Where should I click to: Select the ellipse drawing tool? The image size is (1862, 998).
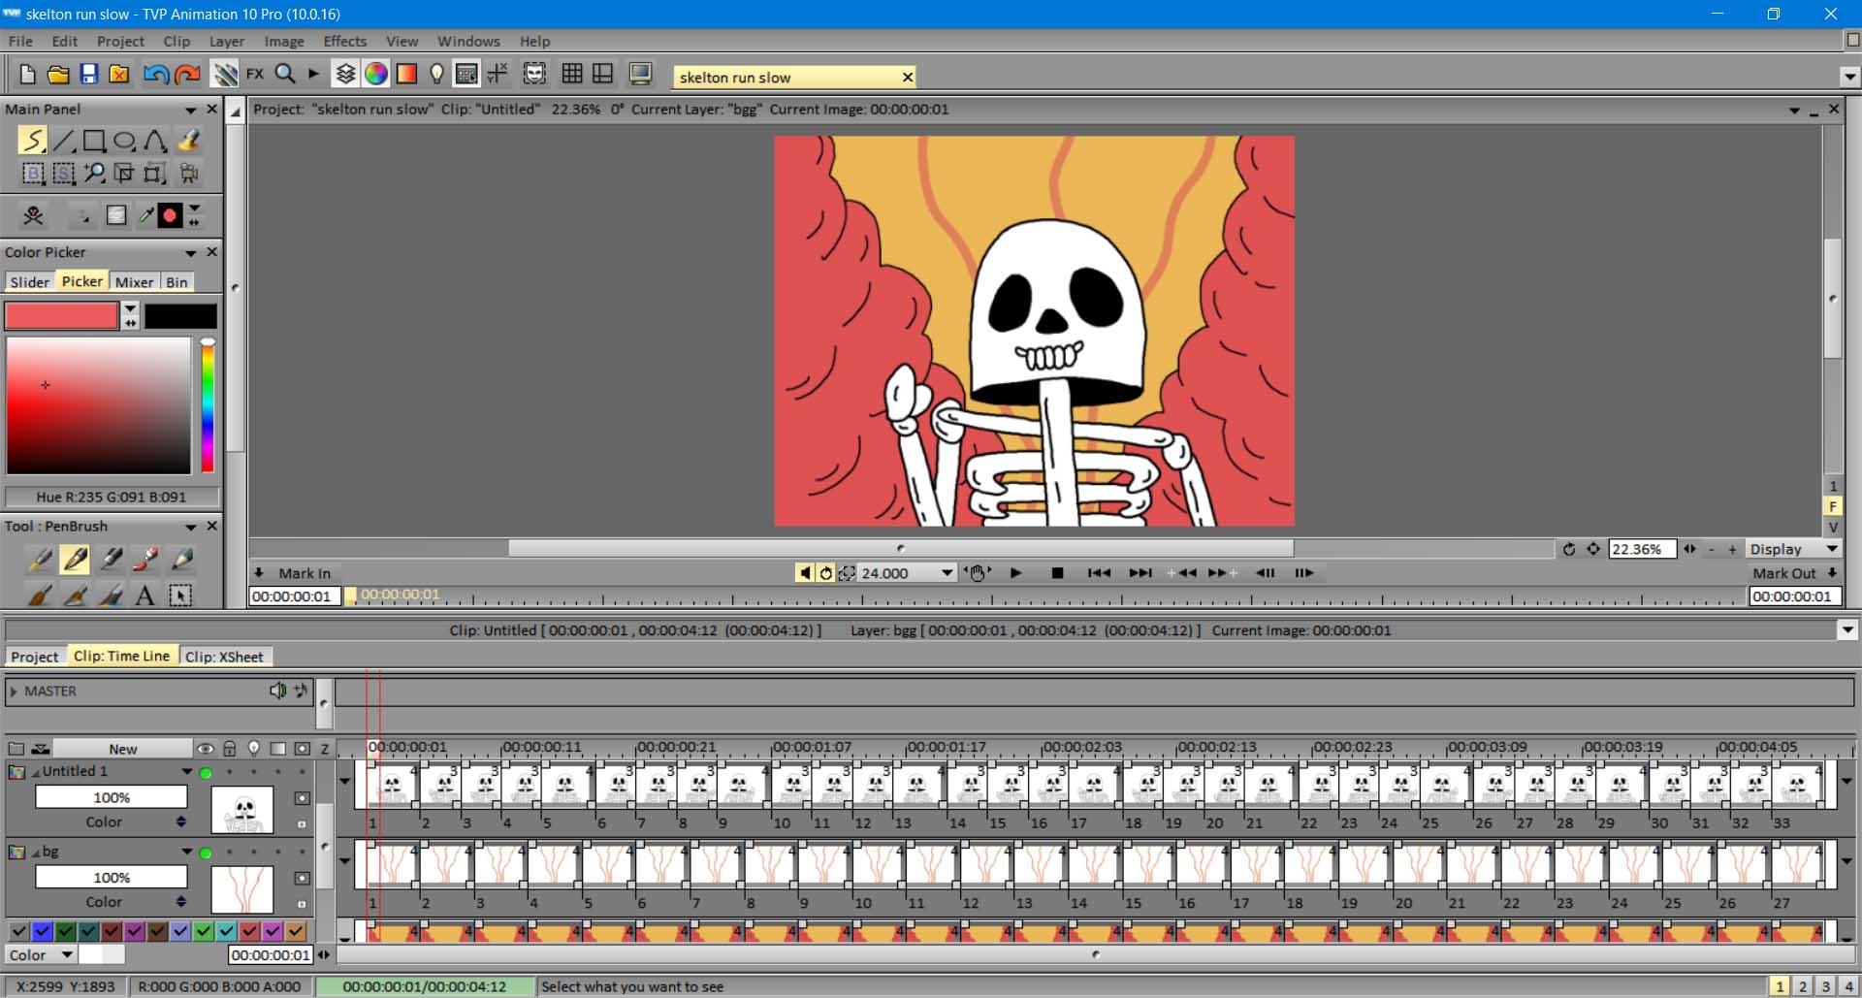(125, 139)
